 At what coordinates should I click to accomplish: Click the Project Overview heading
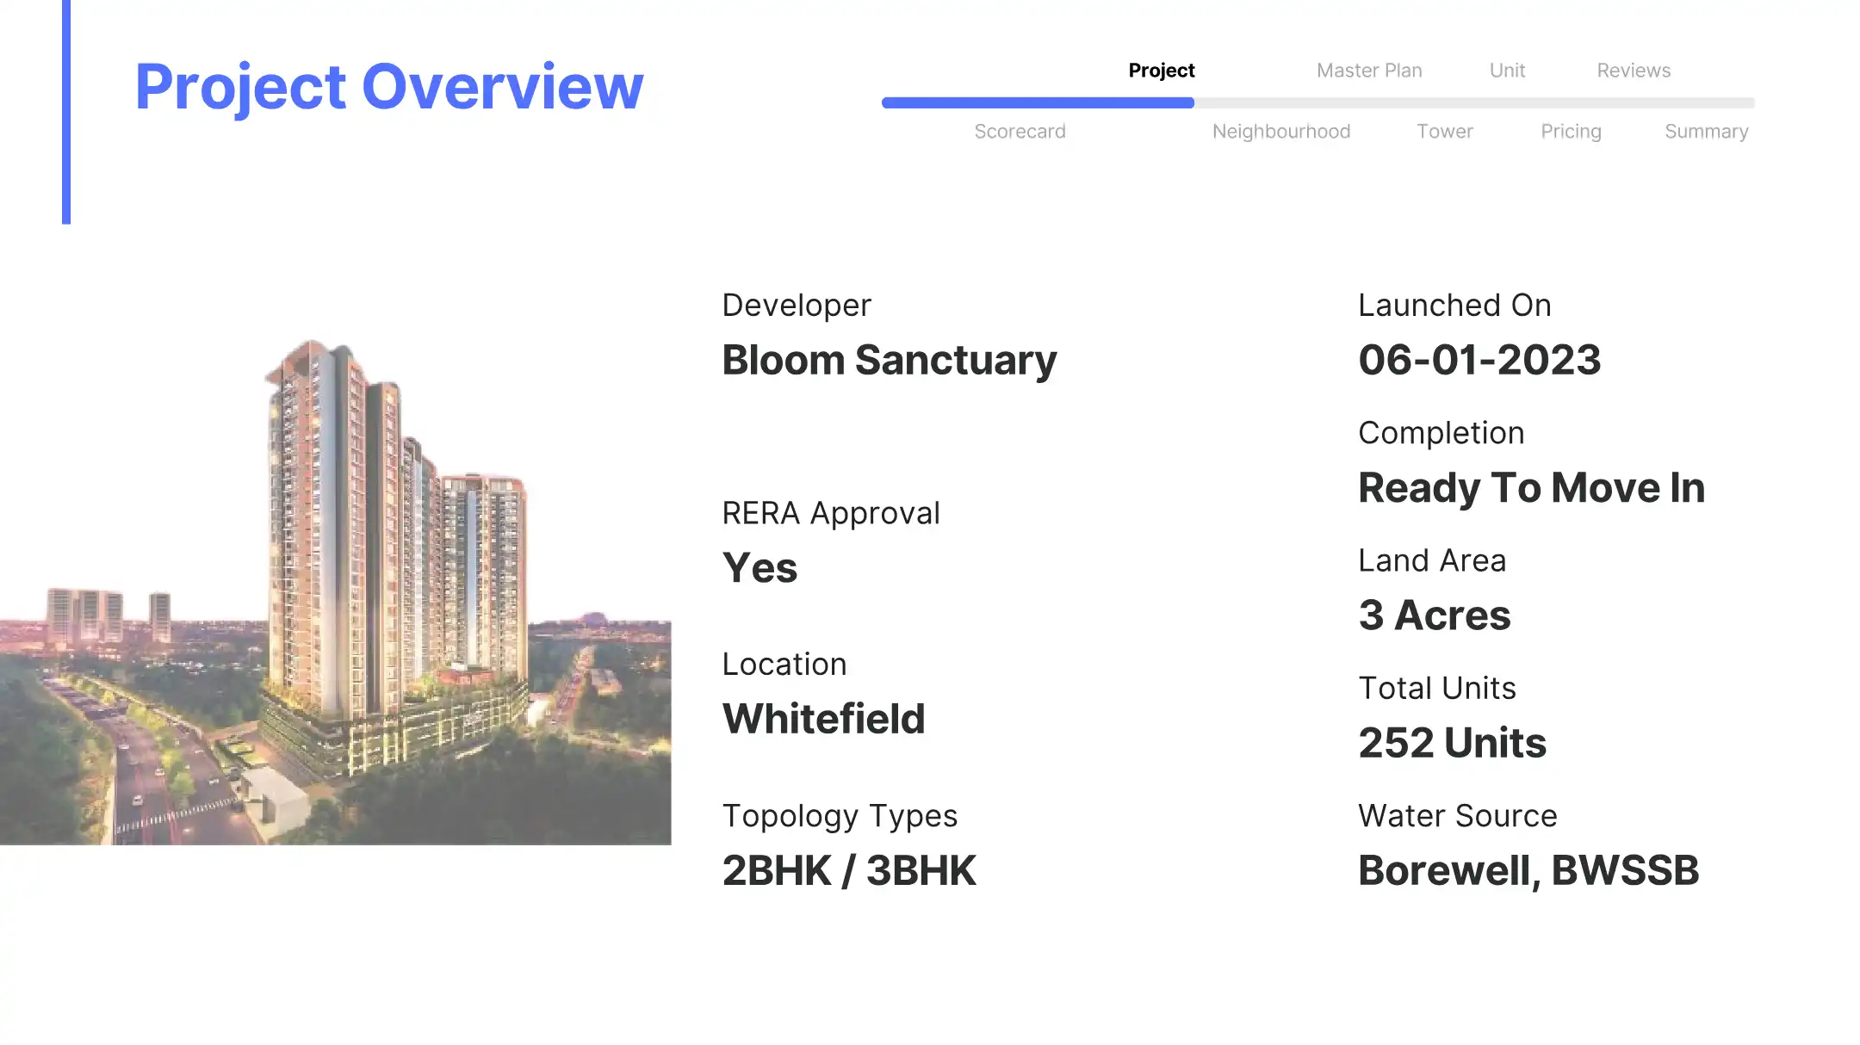coord(389,86)
